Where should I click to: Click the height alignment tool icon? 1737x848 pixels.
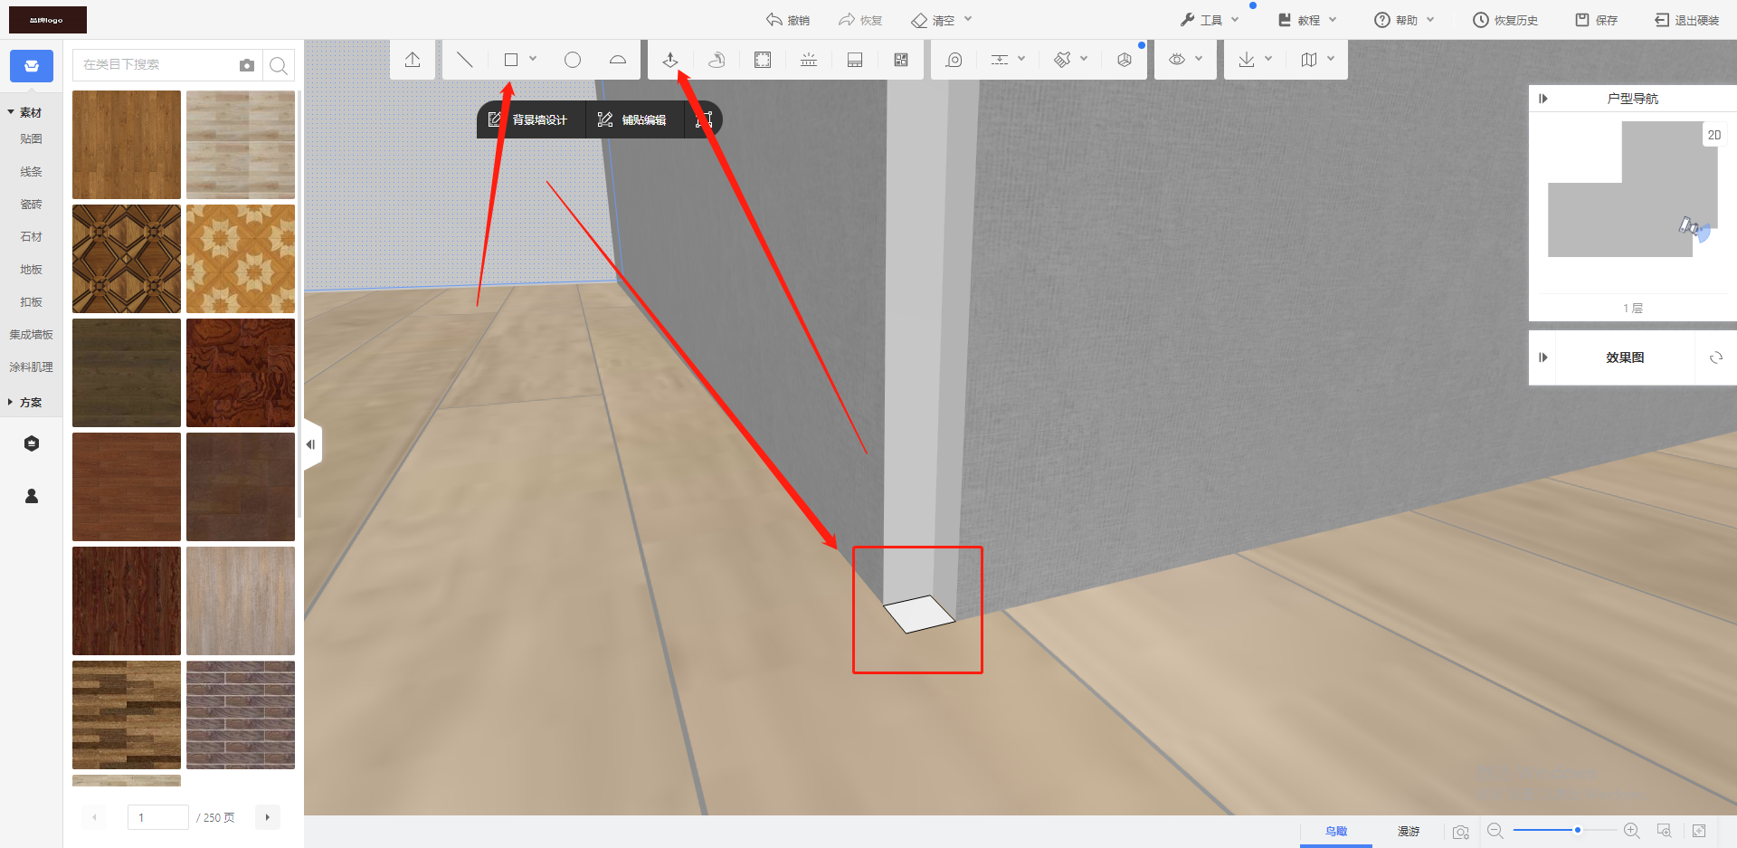point(1000,60)
